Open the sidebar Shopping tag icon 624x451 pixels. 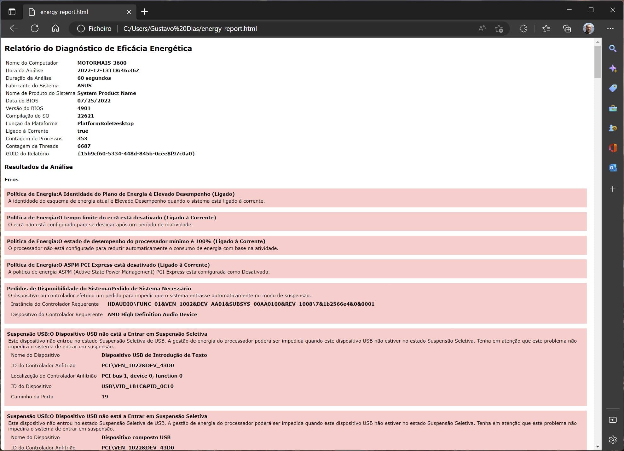click(613, 88)
